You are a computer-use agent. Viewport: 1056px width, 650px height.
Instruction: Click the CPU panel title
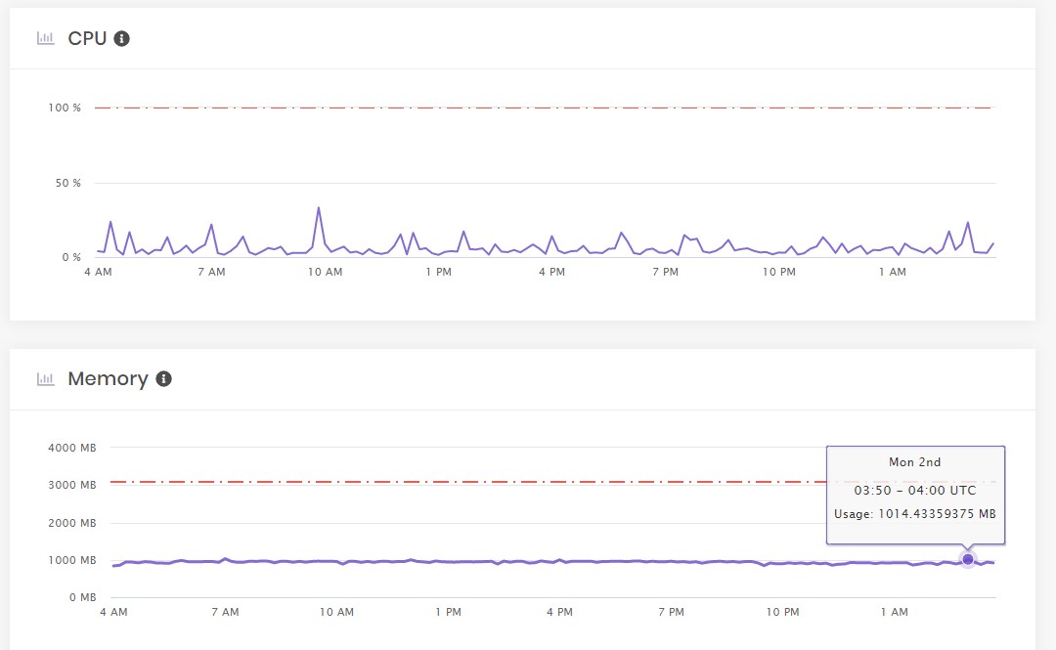click(x=88, y=38)
